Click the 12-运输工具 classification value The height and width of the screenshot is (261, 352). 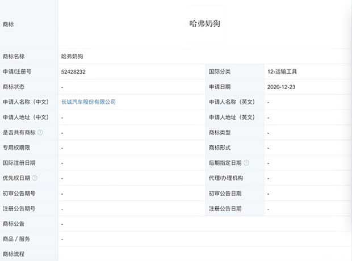click(x=282, y=72)
